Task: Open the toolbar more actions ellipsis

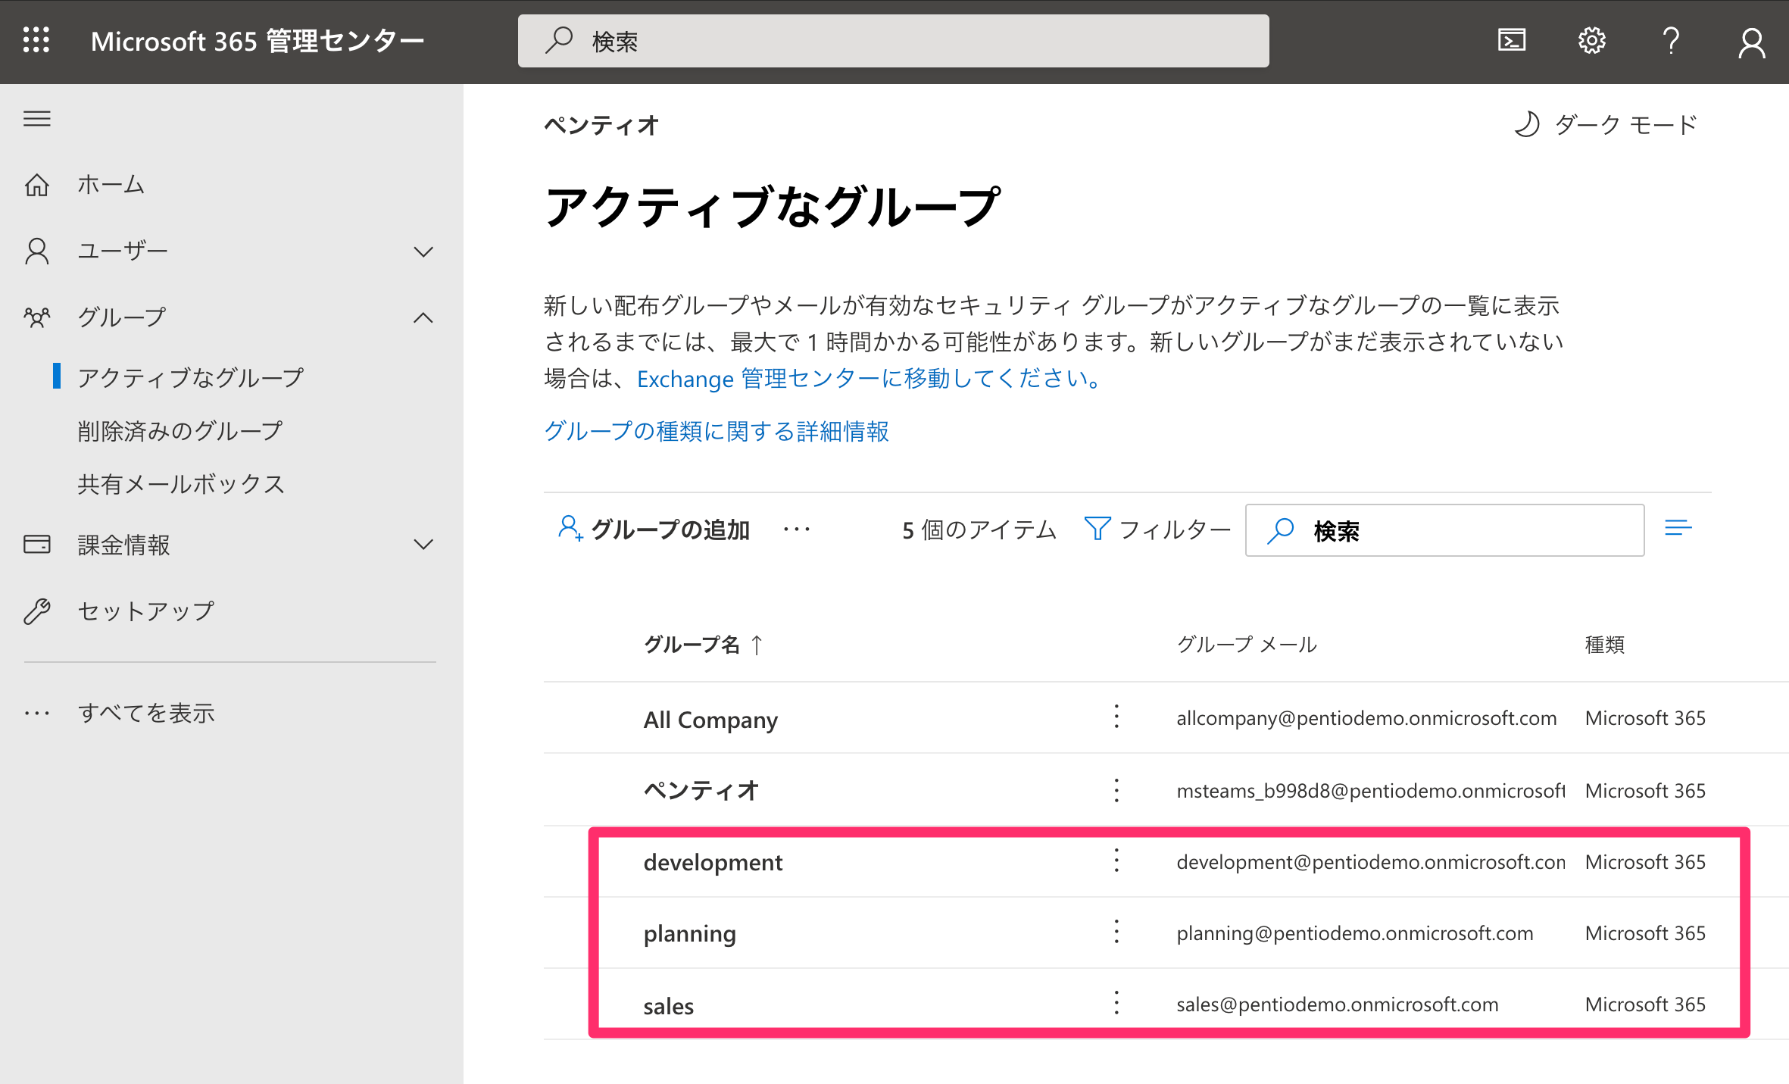Action: coord(797,529)
